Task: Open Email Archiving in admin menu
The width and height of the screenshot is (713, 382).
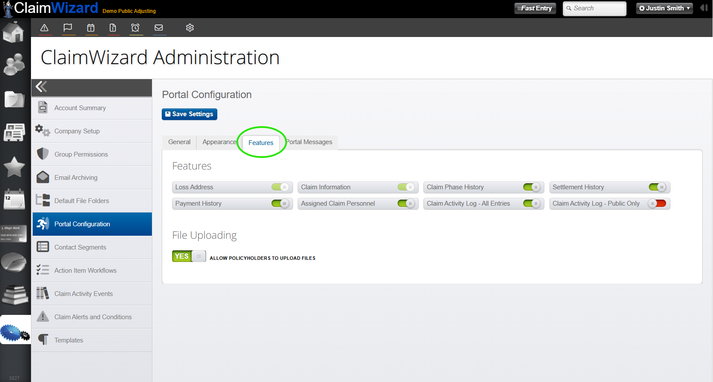Action: pos(92,178)
